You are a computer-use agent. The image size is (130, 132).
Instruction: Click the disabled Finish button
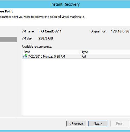coord(120,124)
